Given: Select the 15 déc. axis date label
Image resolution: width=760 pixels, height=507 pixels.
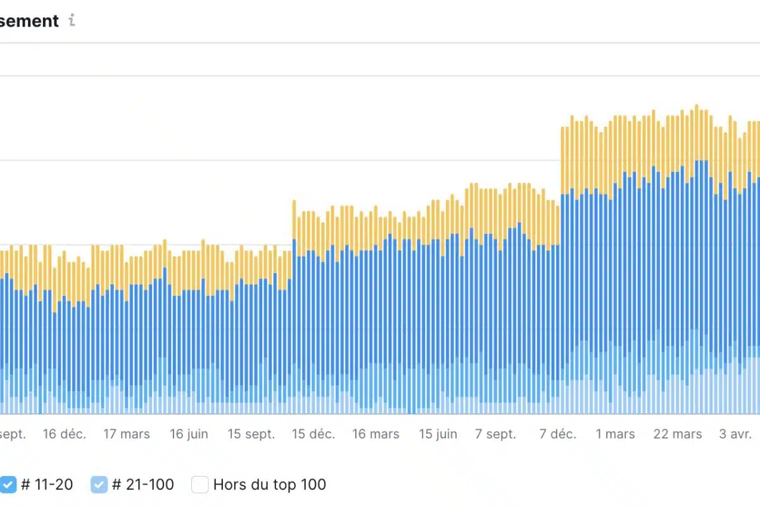Looking at the screenshot, I should click(x=313, y=434).
